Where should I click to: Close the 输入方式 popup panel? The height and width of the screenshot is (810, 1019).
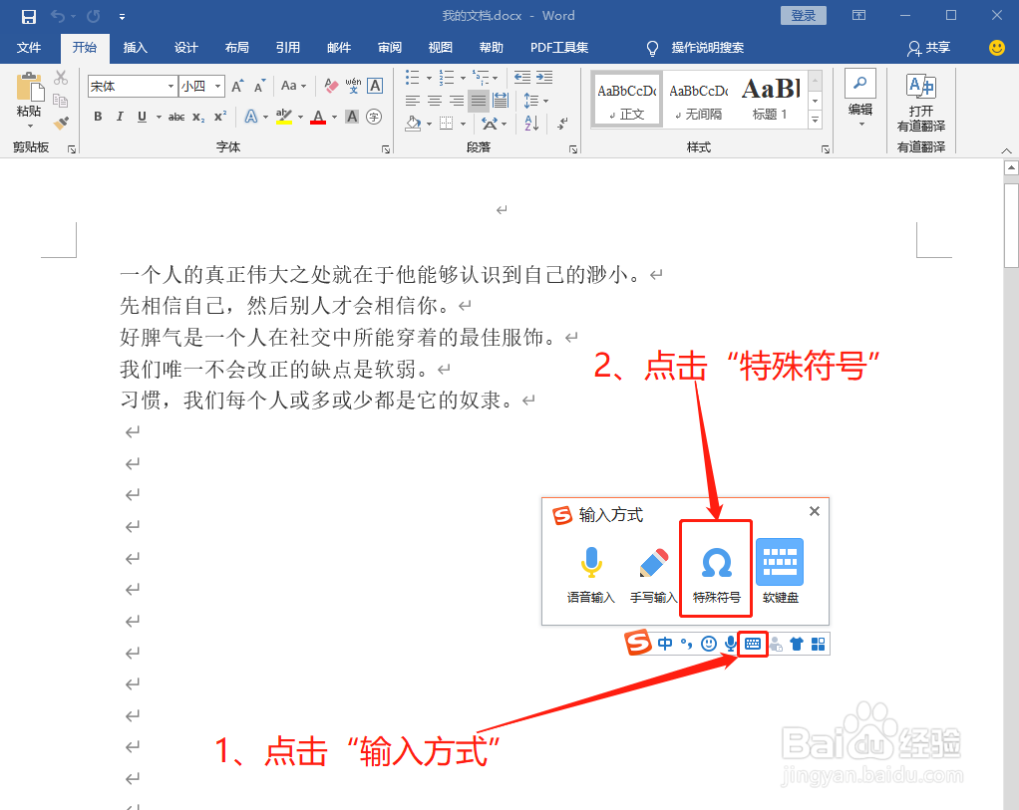[815, 511]
